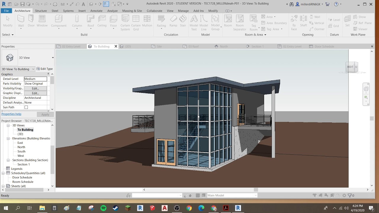Screen dimensions: 379x213
Task: Select the Model Line tool
Action: click(x=204, y=23)
